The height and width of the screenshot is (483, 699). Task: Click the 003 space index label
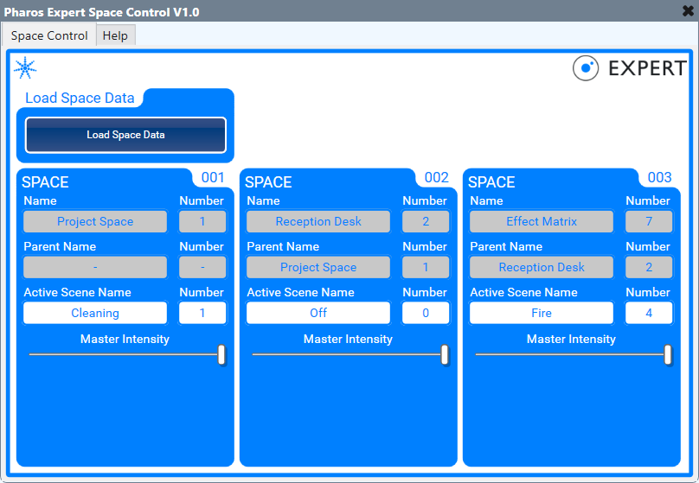point(660,177)
